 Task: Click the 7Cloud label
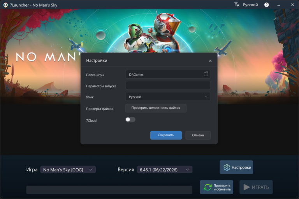point(91,120)
